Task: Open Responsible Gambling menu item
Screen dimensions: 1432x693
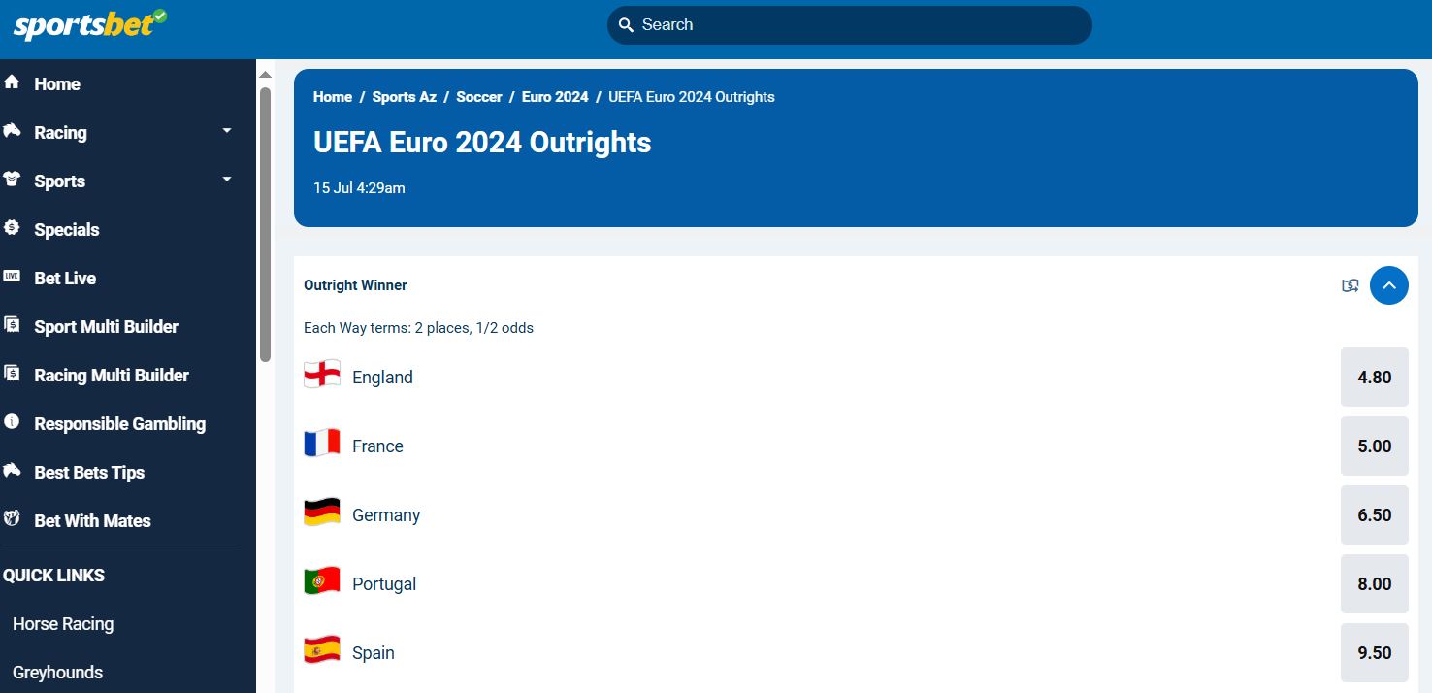Action: click(120, 424)
